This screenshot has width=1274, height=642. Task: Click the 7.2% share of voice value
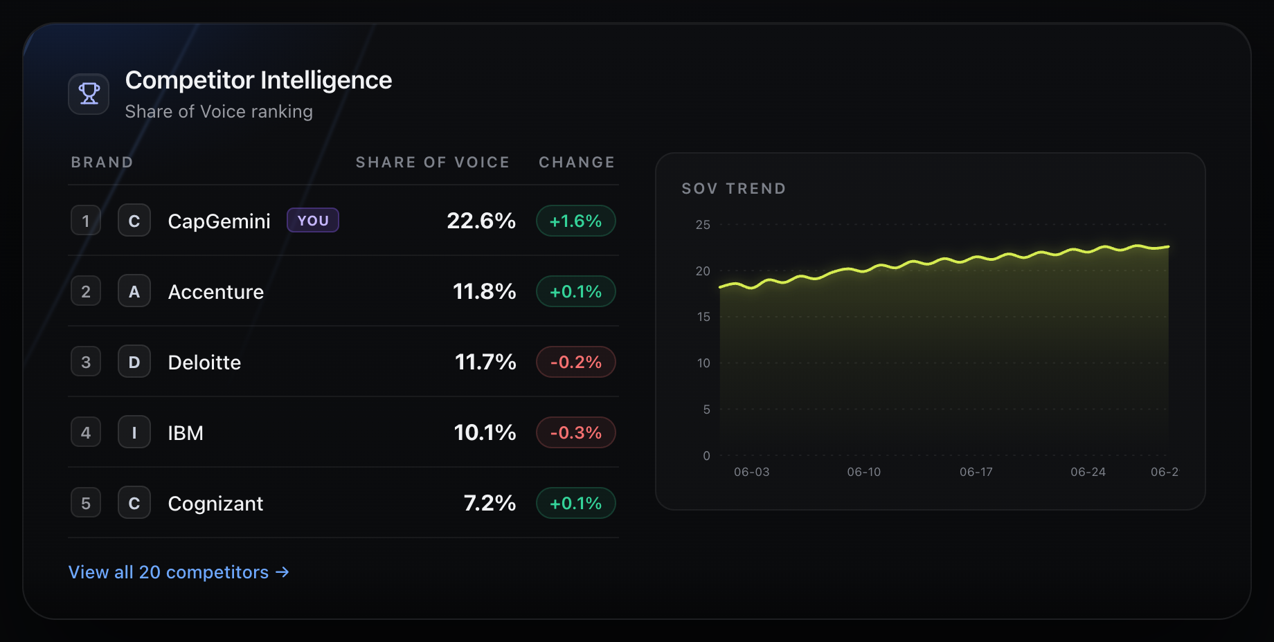[490, 503]
